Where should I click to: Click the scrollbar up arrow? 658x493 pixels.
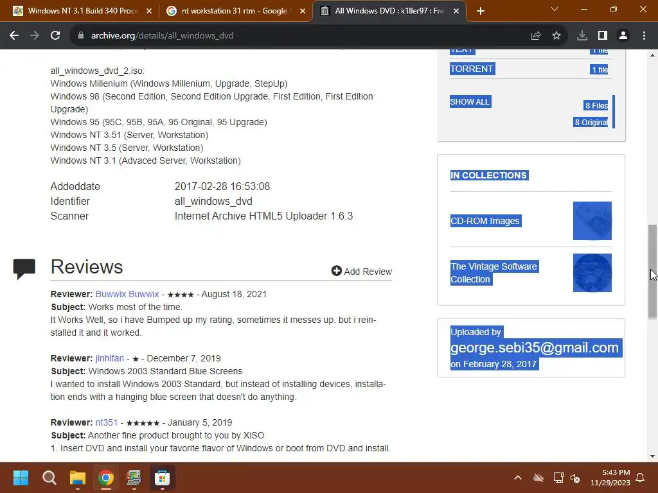(653, 55)
